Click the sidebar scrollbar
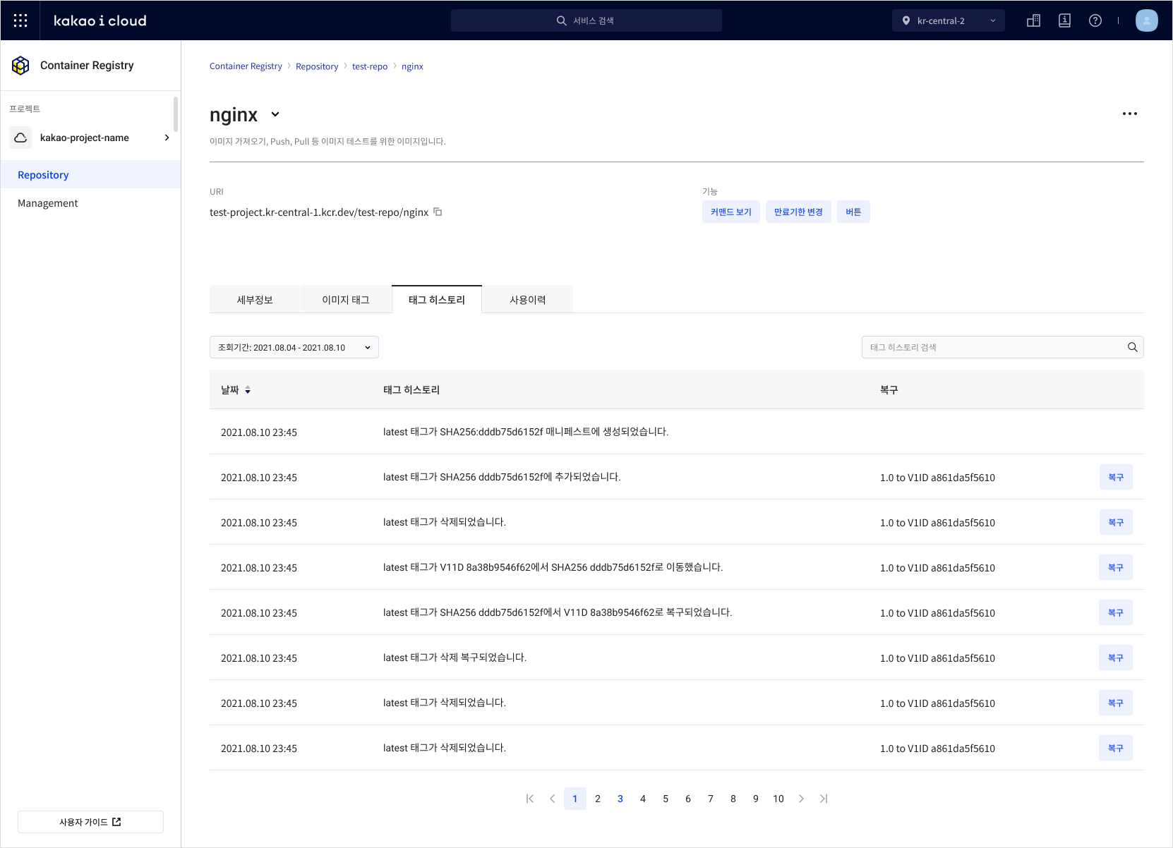This screenshot has height=848, width=1173. point(176,114)
